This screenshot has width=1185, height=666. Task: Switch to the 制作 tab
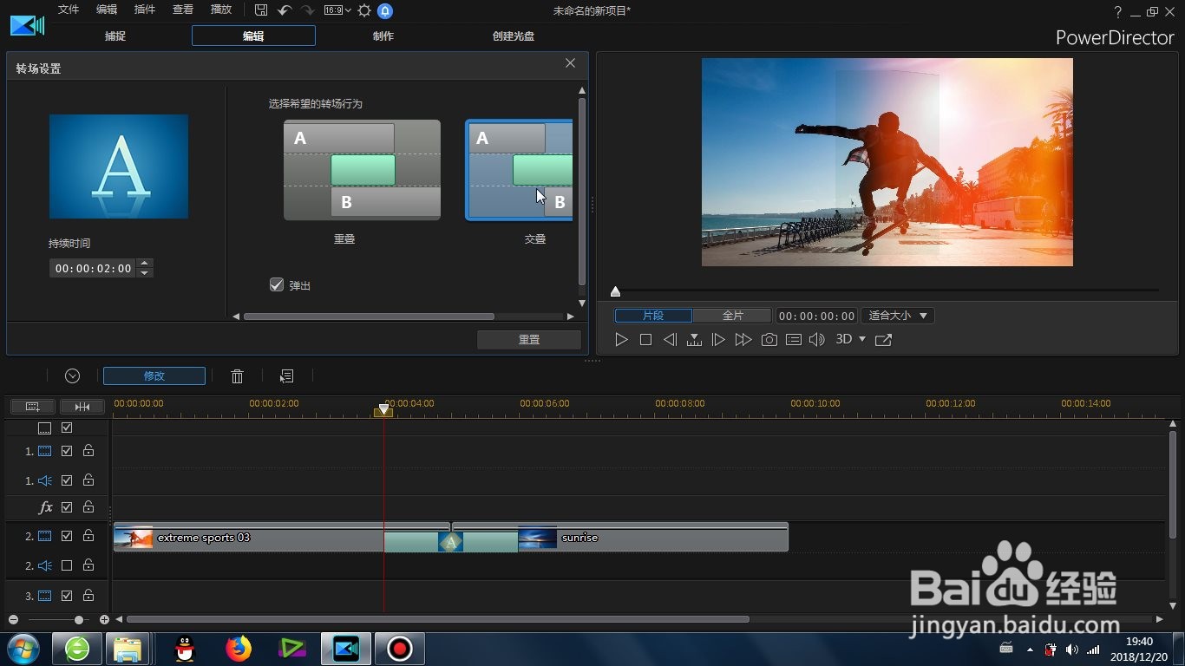(383, 36)
